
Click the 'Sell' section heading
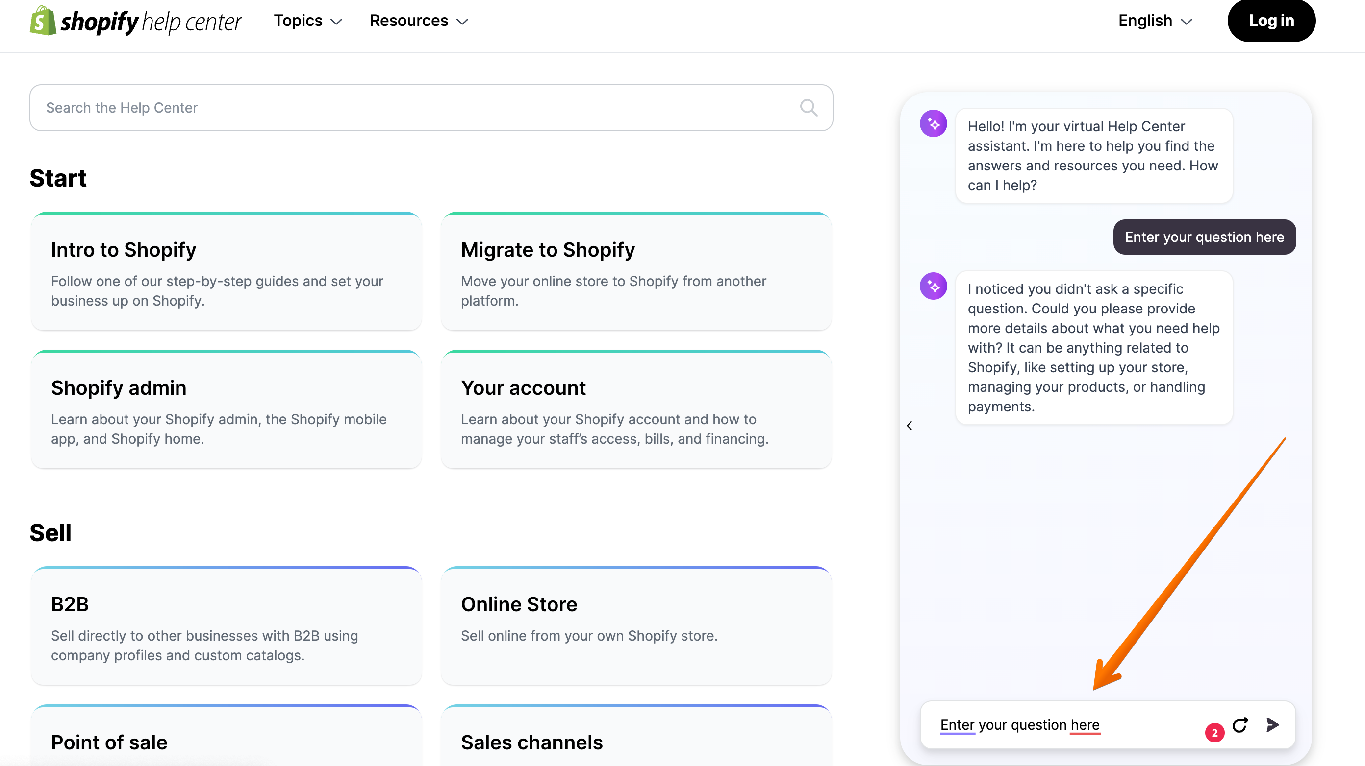[51, 533]
